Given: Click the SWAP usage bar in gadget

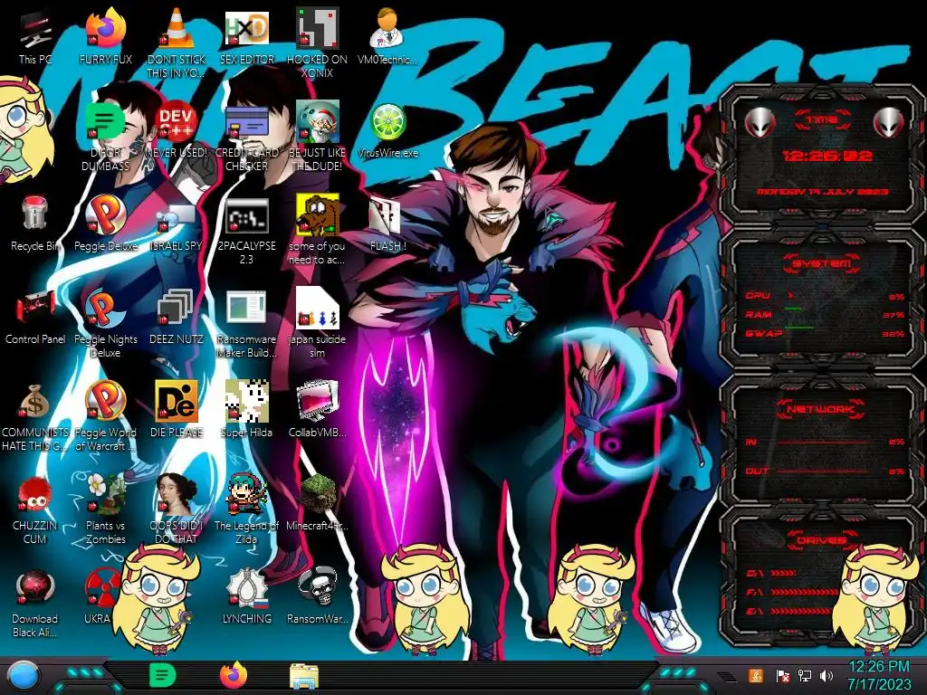Looking at the screenshot, I should [x=825, y=333].
